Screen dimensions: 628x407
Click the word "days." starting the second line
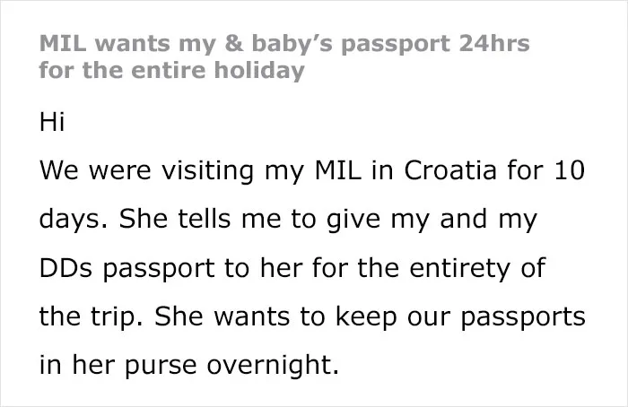click(74, 220)
